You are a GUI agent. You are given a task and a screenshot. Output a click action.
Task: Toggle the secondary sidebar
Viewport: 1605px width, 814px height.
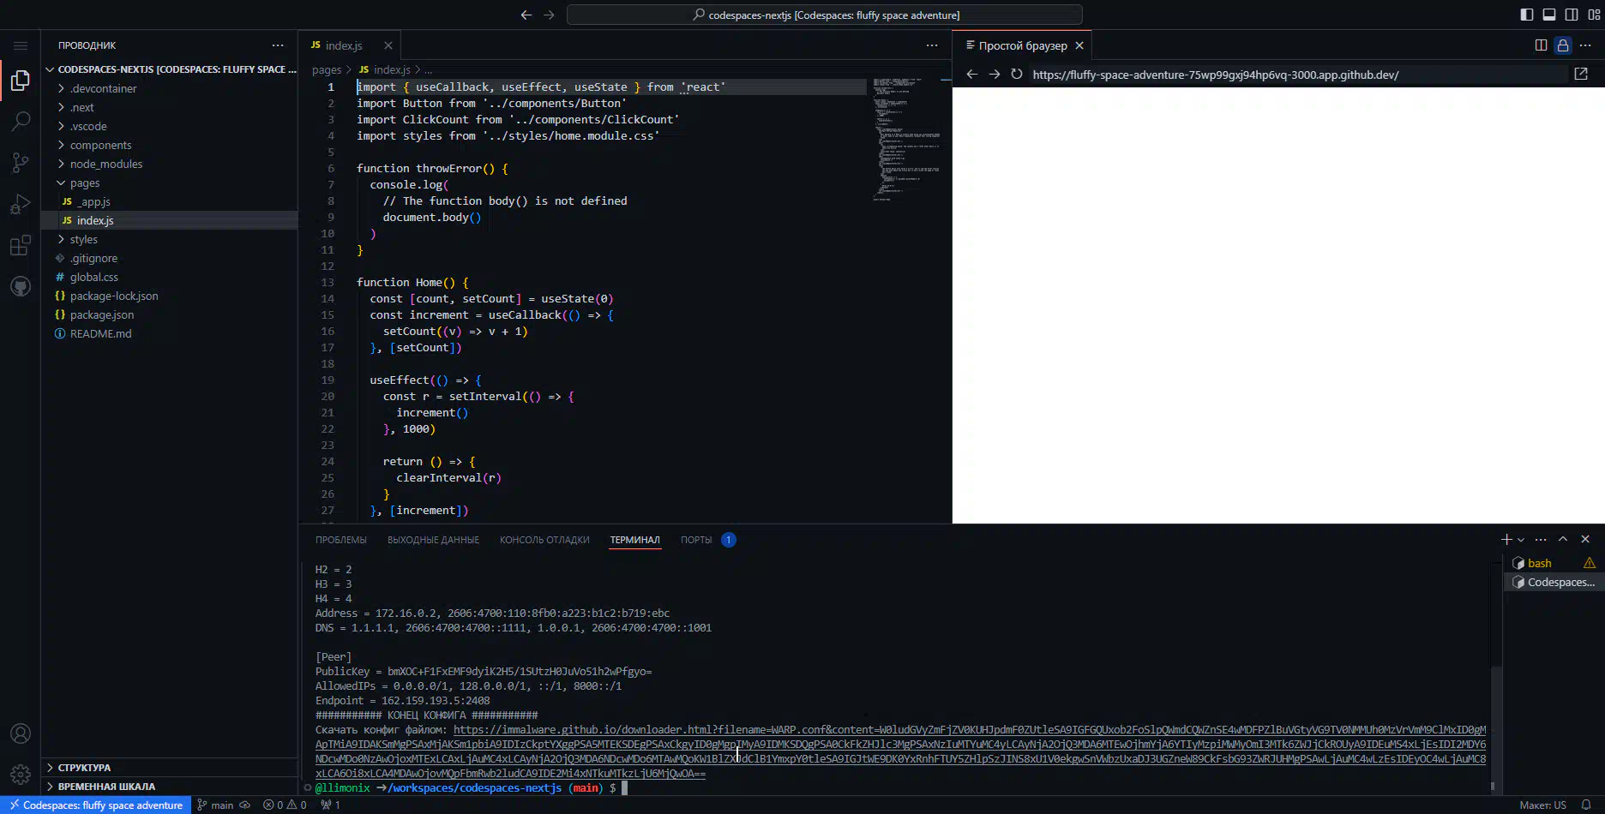click(x=1571, y=15)
